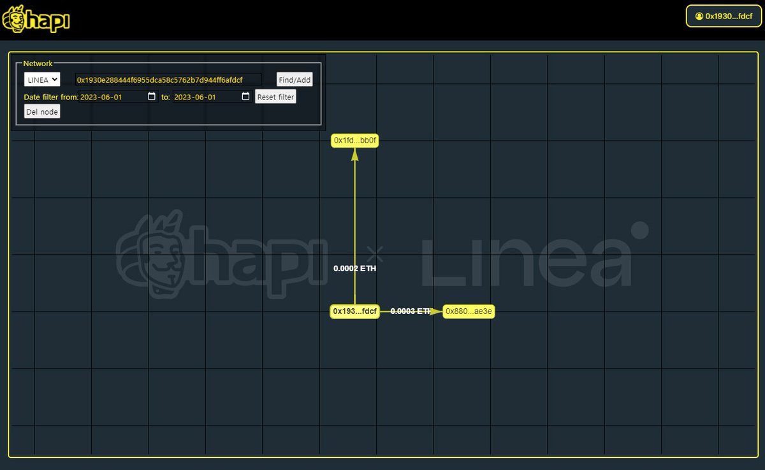Image resolution: width=765 pixels, height=470 pixels.
Task: Click the 0.0002 ETH edge label
Action: coord(355,269)
